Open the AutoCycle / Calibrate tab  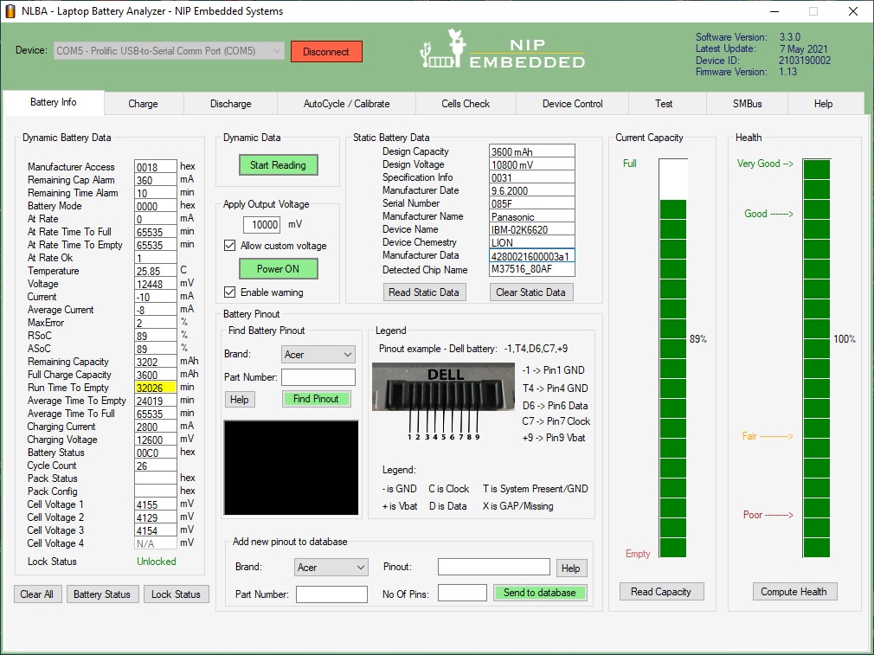point(347,104)
